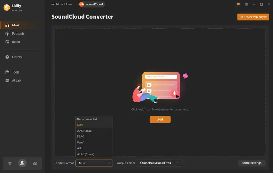The image size is (273, 173).
Task: Click the radio icon in the sidebar
Action: pos(7,42)
